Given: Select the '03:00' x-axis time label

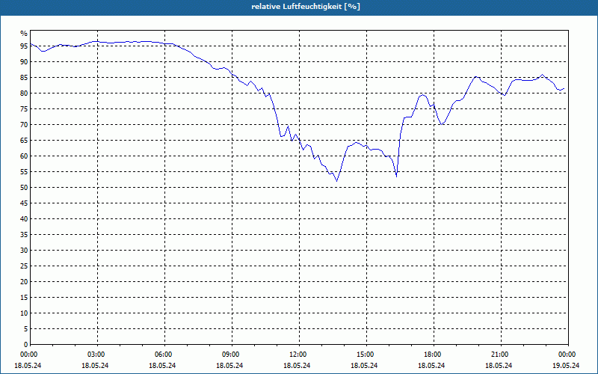Looking at the screenshot, I should 97,355.
